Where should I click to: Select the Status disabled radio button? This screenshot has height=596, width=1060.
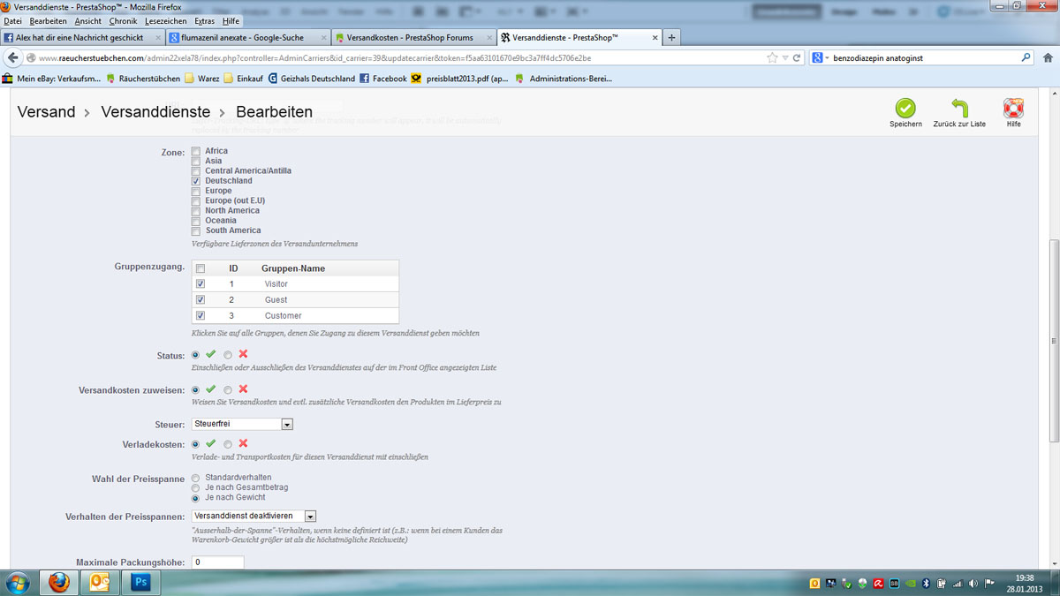[228, 355]
